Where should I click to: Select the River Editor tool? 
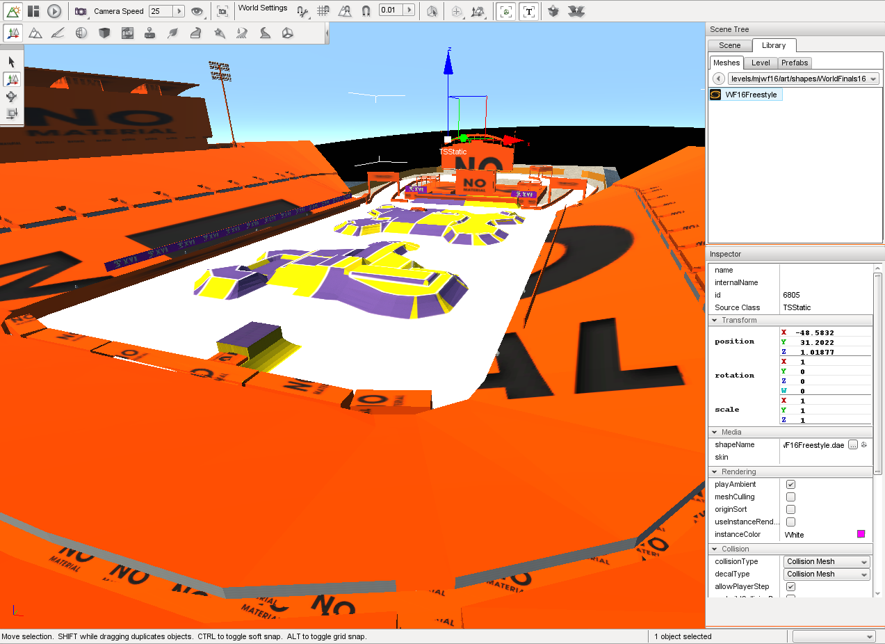pos(242,33)
